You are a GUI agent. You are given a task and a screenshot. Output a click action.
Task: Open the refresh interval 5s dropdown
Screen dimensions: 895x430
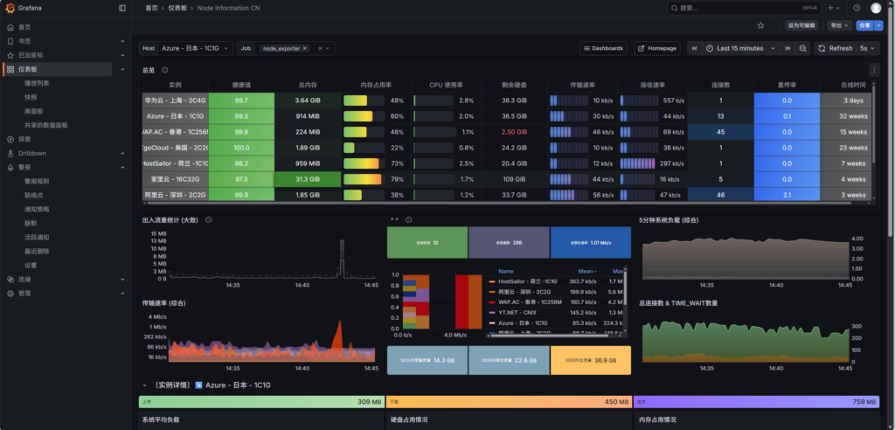click(867, 49)
